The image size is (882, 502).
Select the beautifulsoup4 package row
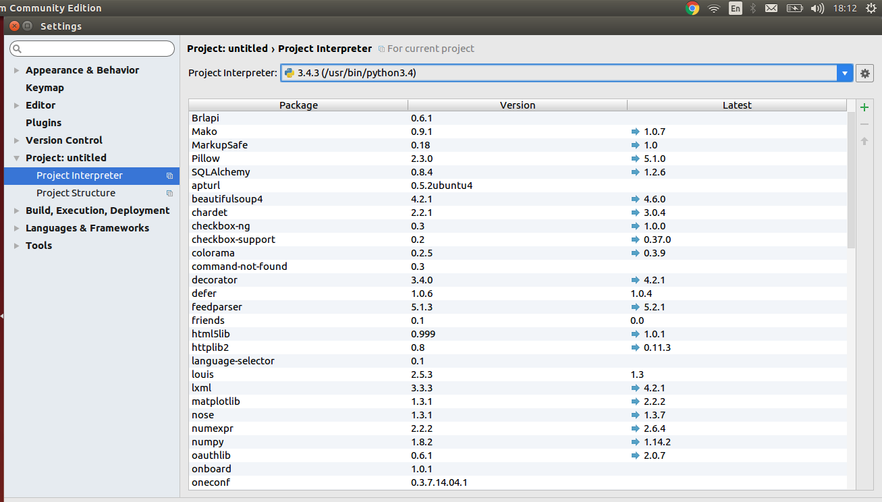[x=518, y=199]
